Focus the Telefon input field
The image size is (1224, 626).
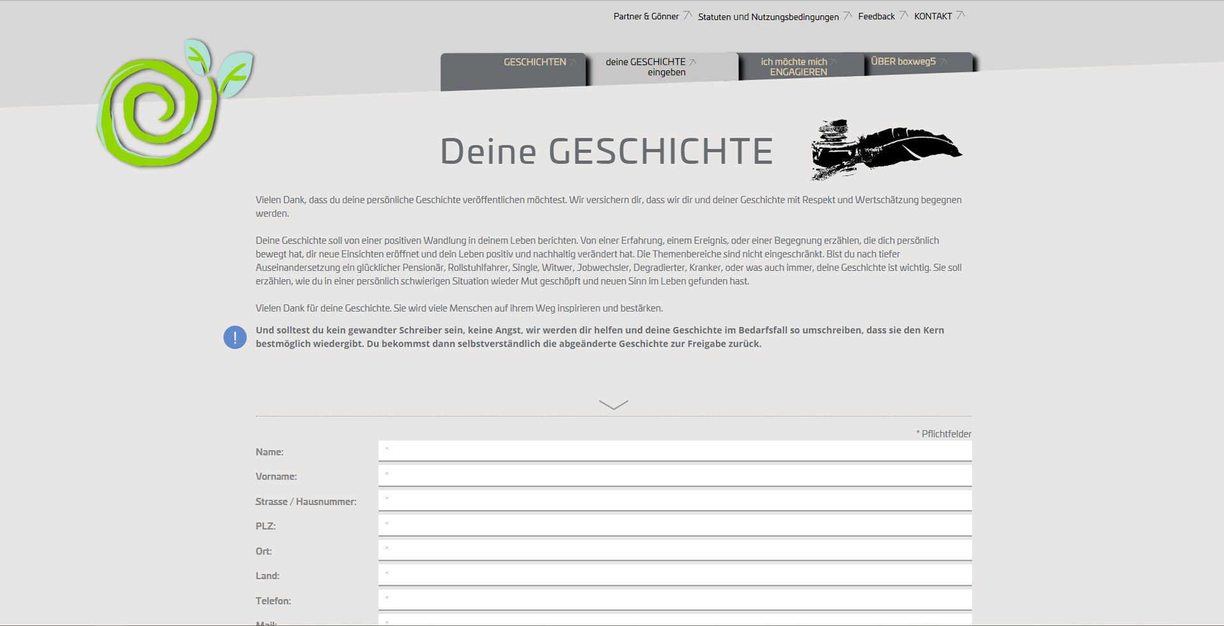point(674,600)
